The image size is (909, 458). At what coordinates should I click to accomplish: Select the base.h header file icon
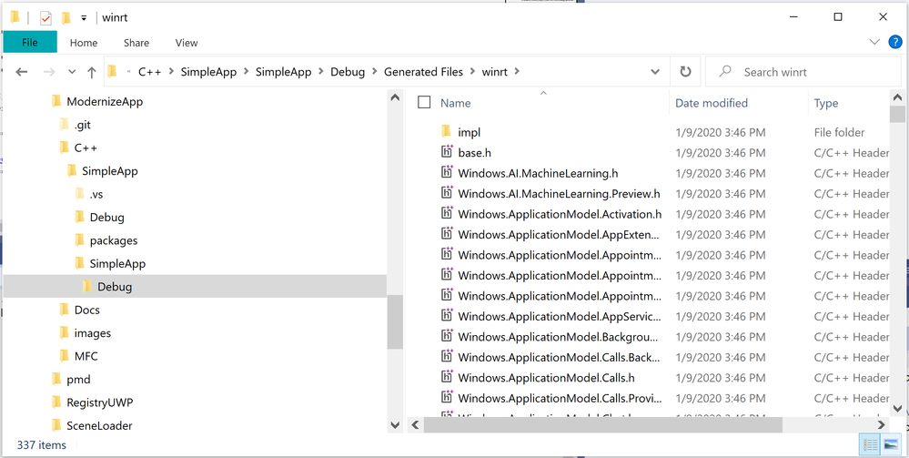coord(447,153)
